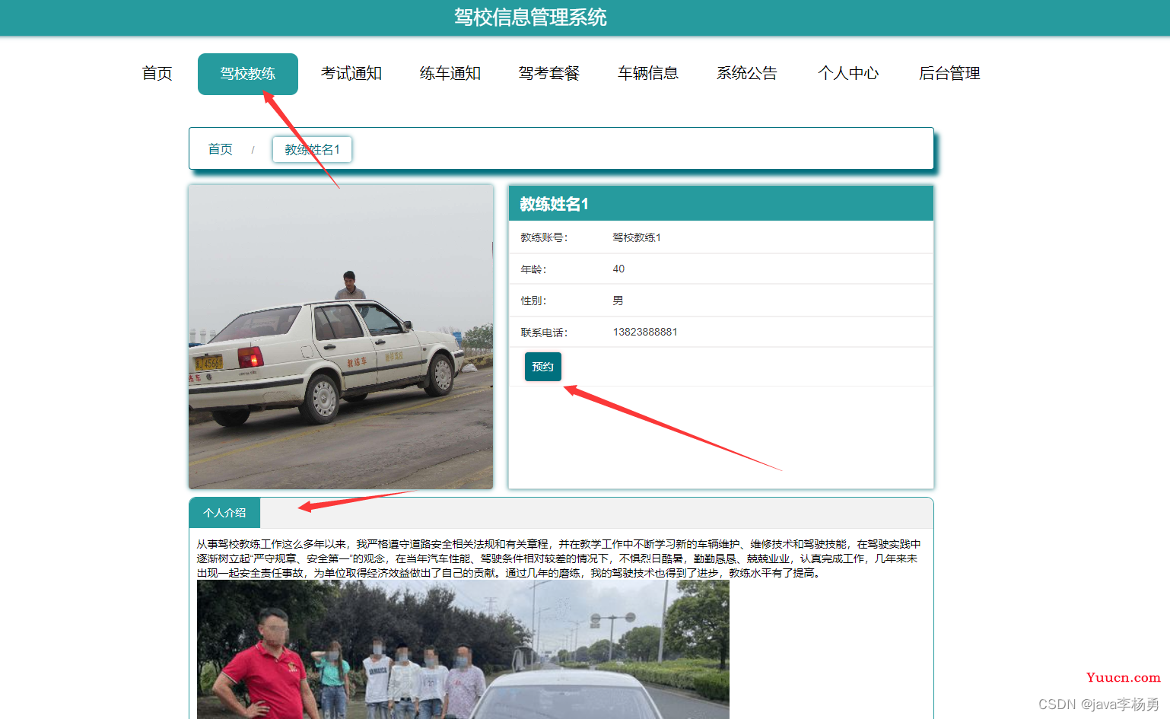Click the 预约 booking button
This screenshot has width=1170, height=719.
(543, 367)
